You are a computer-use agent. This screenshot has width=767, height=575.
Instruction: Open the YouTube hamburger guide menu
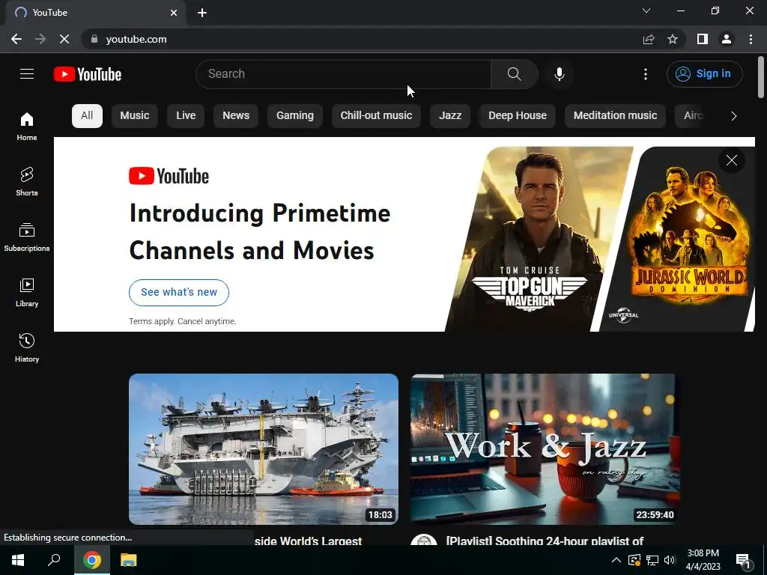[x=27, y=74]
